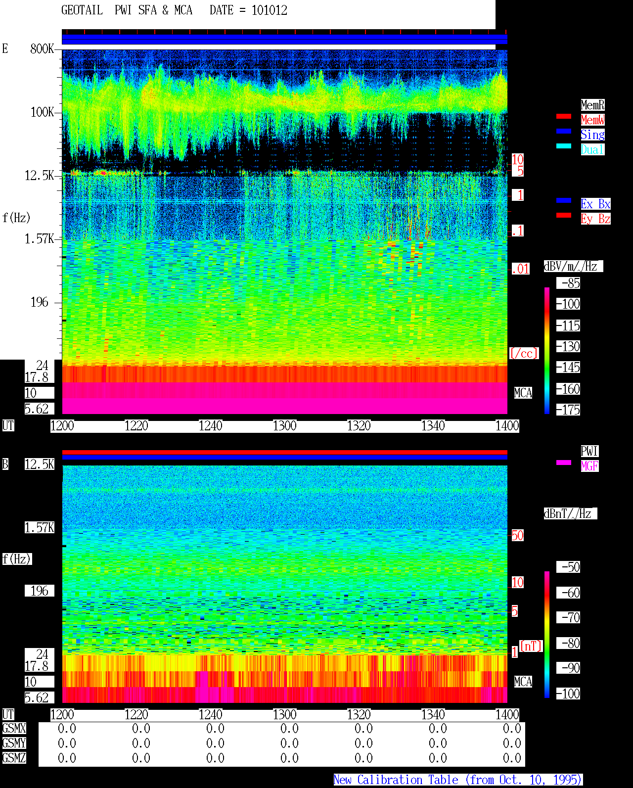Click the 100K frequency axis label
Screen dimensions: 633x788
click(x=42, y=112)
